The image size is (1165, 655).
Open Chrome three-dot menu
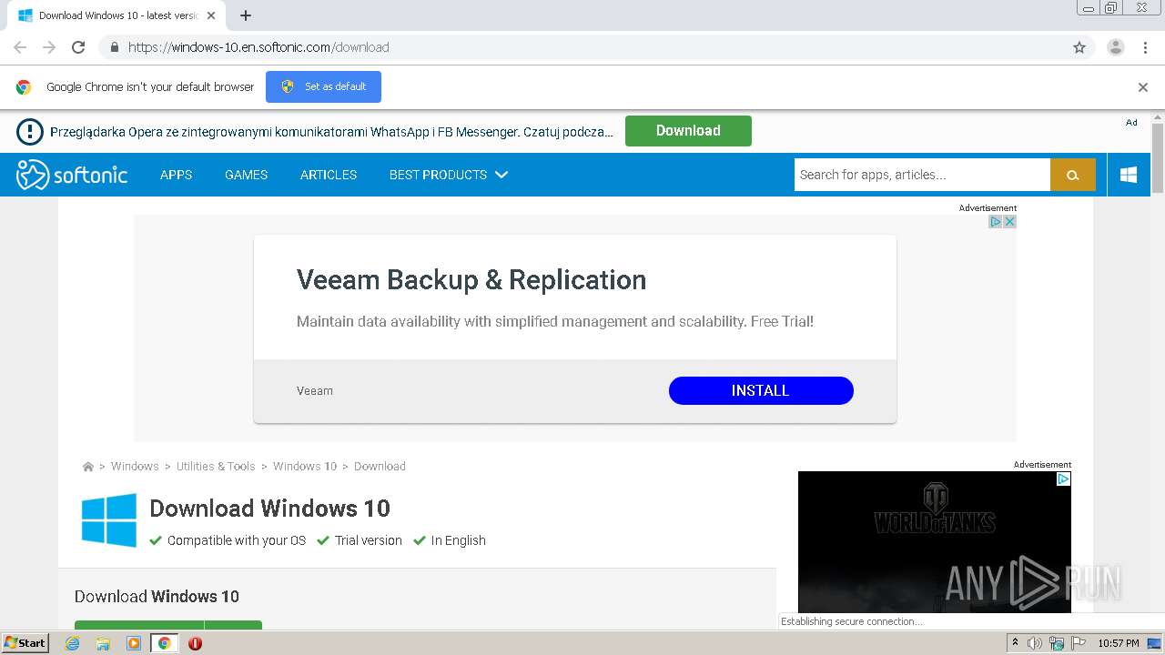tap(1145, 47)
